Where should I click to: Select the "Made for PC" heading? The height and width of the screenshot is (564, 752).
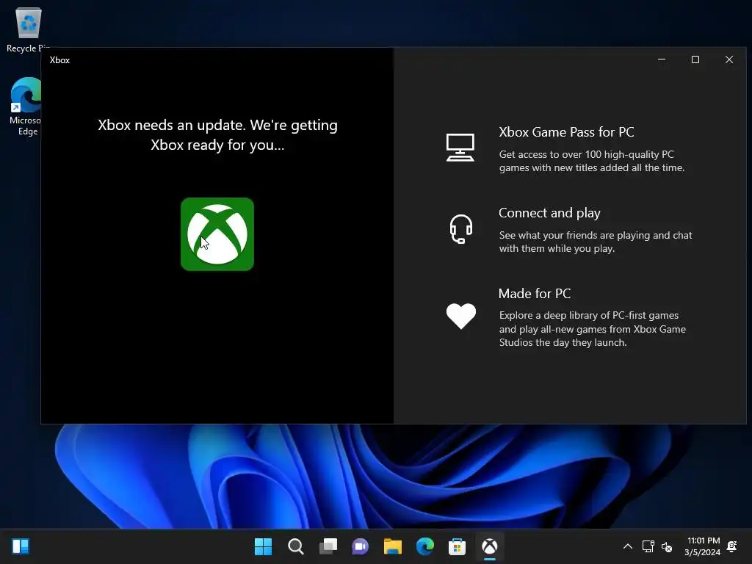click(535, 294)
